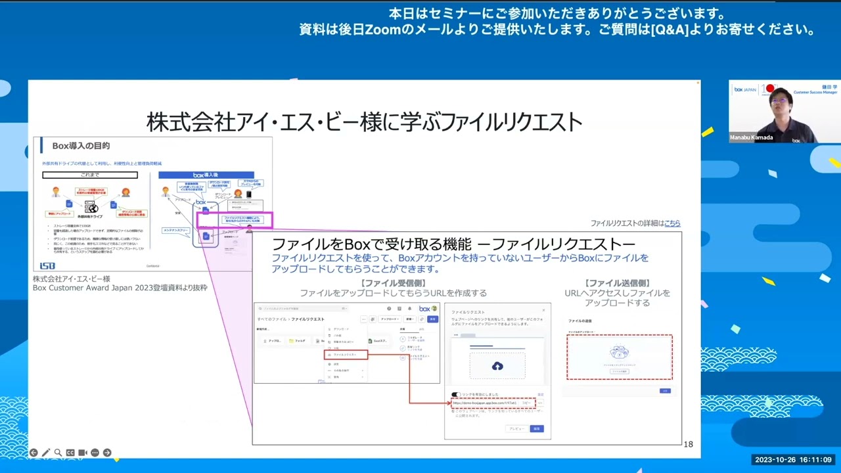The width and height of the screenshot is (841, 473).
Task: Open the 新規 dropdown in Box screenshot
Action: 410,319
